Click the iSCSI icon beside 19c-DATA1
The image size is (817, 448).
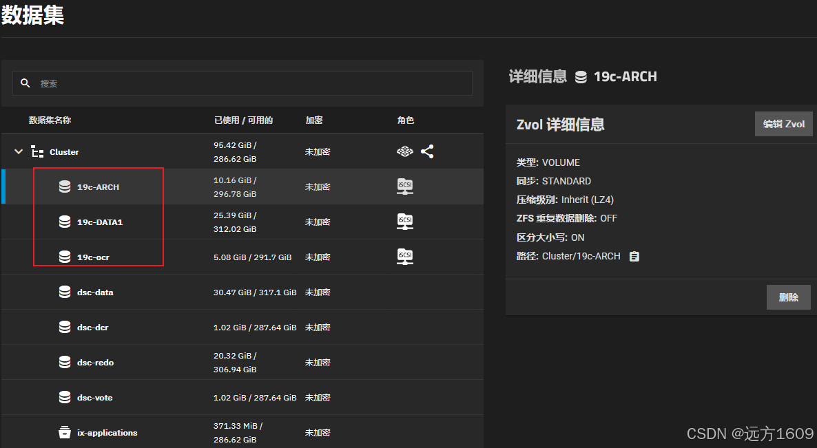point(404,221)
